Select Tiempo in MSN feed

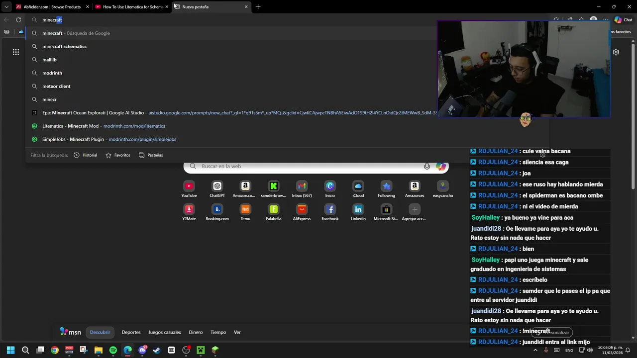pos(218,332)
